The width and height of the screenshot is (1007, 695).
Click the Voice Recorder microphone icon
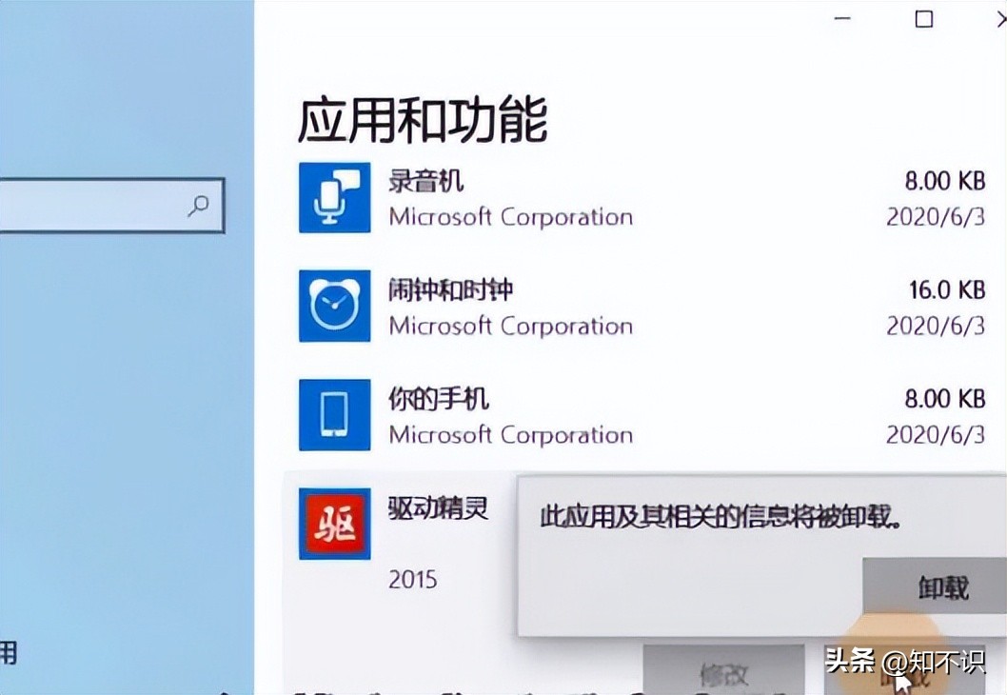pos(335,198)
